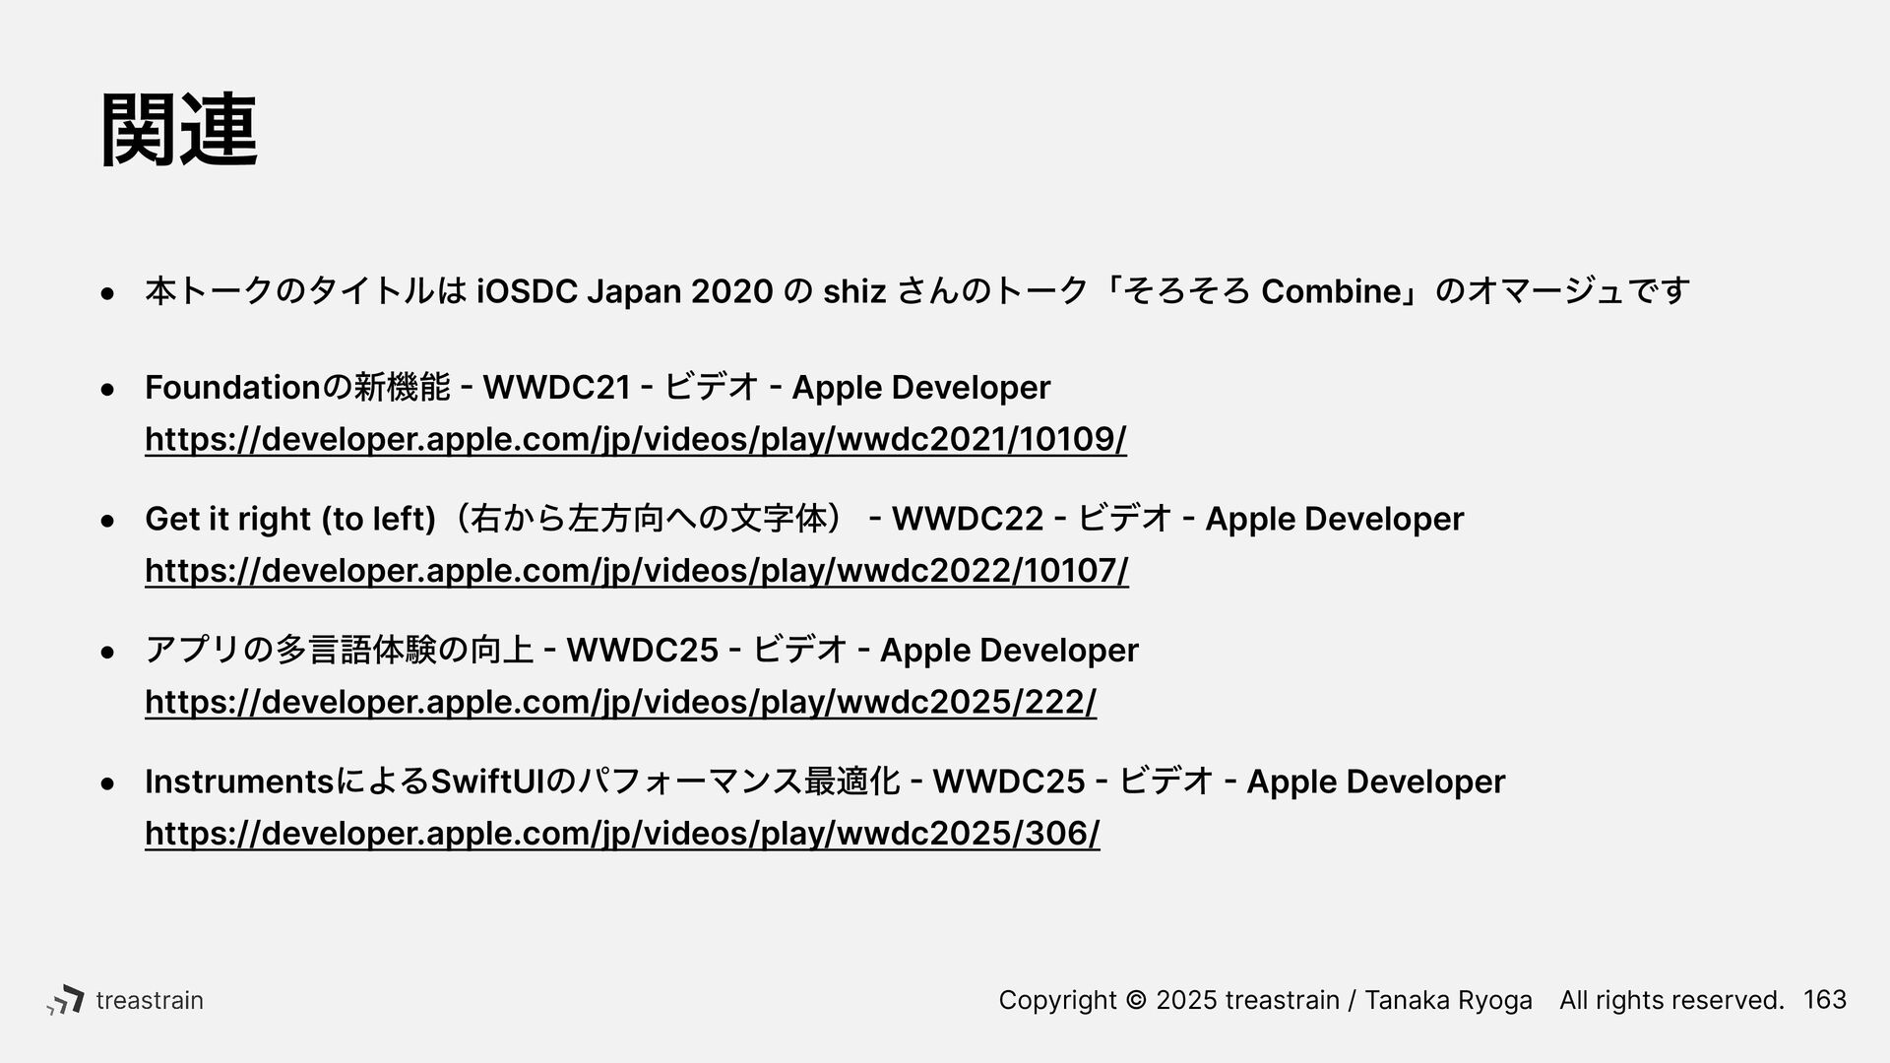Open the wwdc2022/10107 video link

tap(636, 571)
